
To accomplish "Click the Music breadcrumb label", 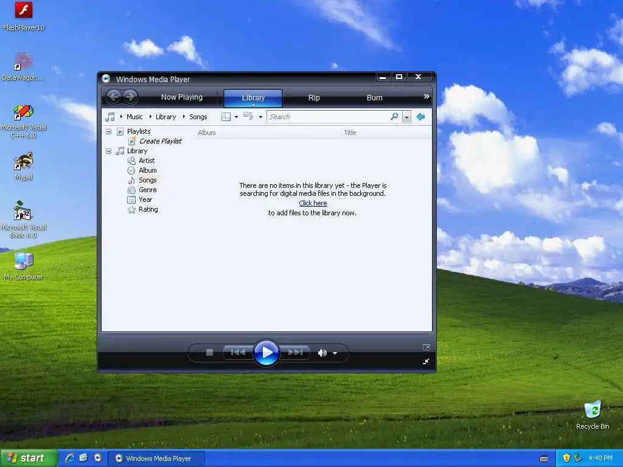I will click(134, 117).
